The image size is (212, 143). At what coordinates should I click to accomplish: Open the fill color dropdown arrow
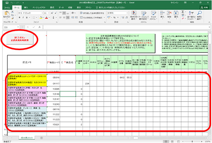point(44,17)
